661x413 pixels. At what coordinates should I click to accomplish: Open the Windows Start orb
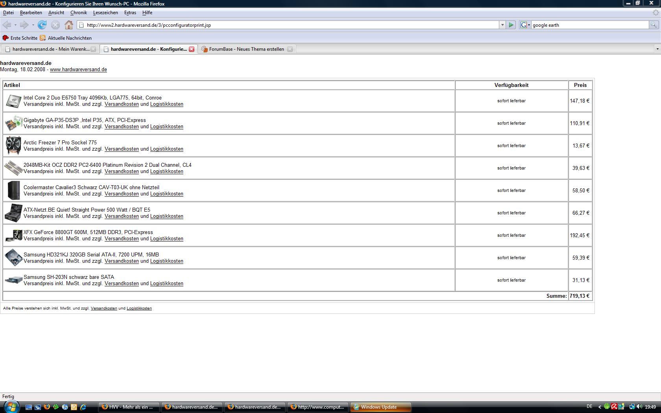point(11,407)
